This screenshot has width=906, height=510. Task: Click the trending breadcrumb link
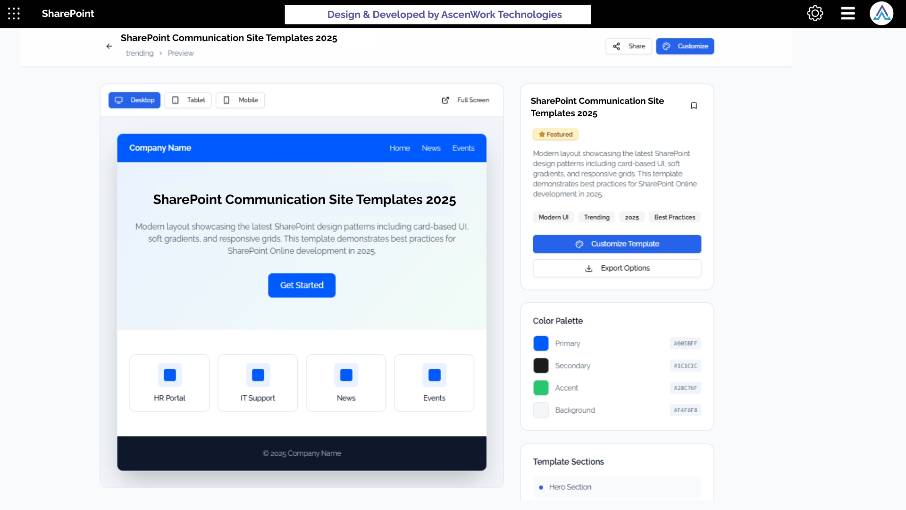click(x=140, y=53)
